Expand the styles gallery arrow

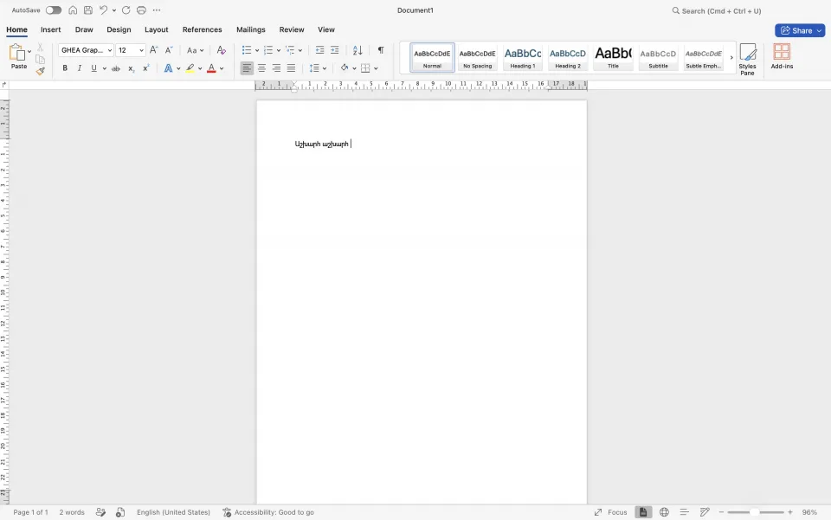pos(731,57)
